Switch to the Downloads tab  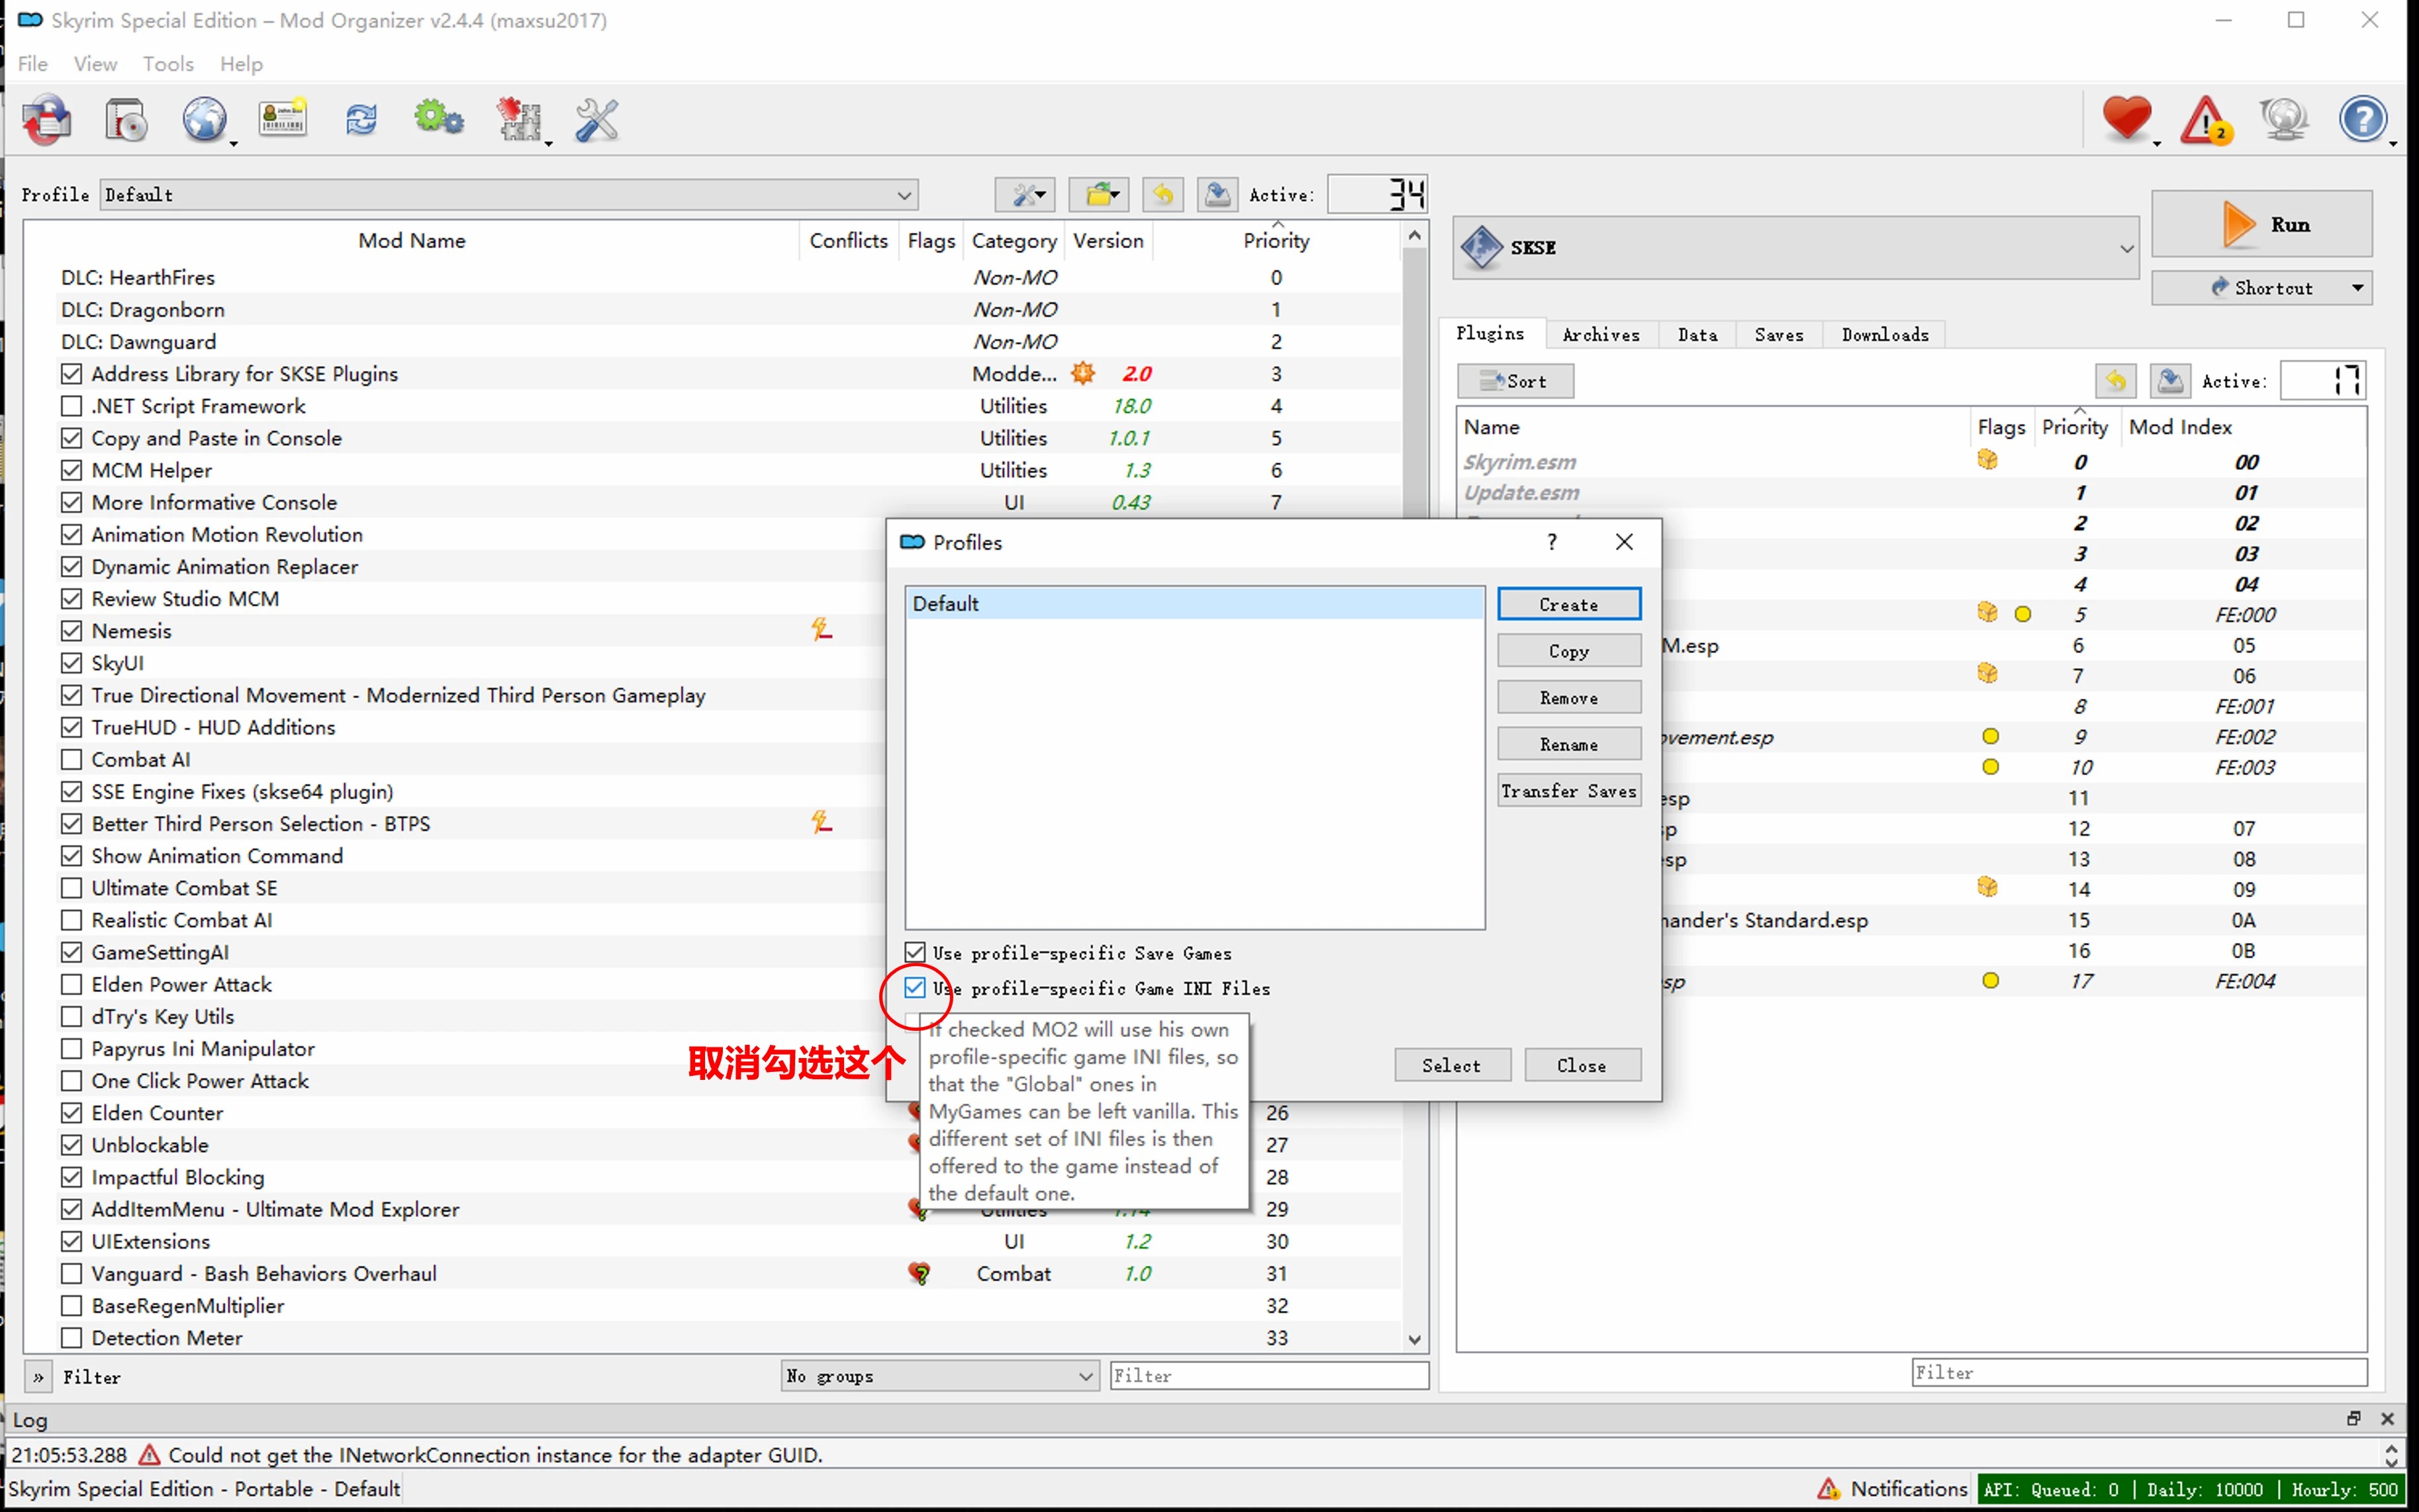(x=1885, y=335)
